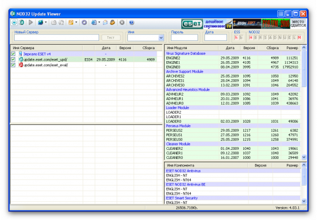Focus the Дата input field
The width and height of the screenshot is (317, 220).
pyautogui.click(x=216, y=37)
